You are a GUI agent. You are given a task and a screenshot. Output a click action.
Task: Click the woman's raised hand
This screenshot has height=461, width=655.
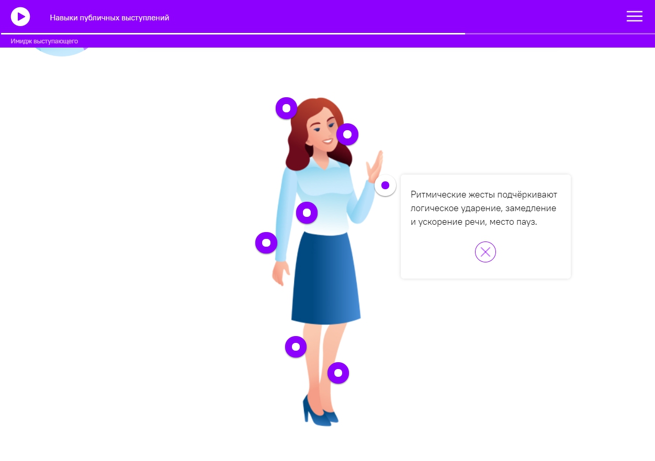click(375, 166)
